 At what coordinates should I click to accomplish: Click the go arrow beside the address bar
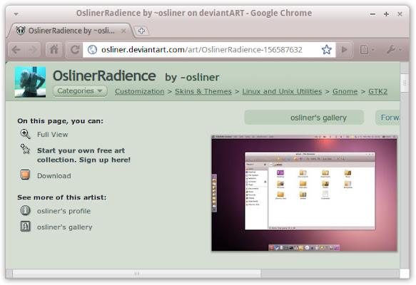(344, 50)
